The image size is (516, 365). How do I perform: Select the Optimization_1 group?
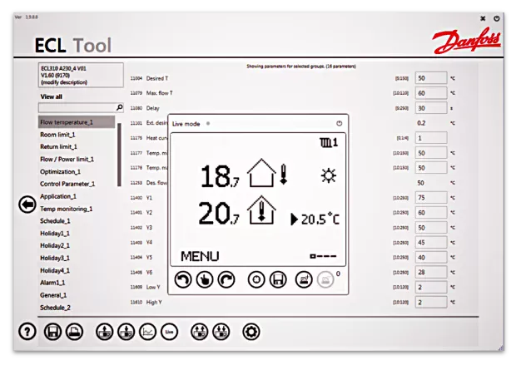[x=60, y=171]
